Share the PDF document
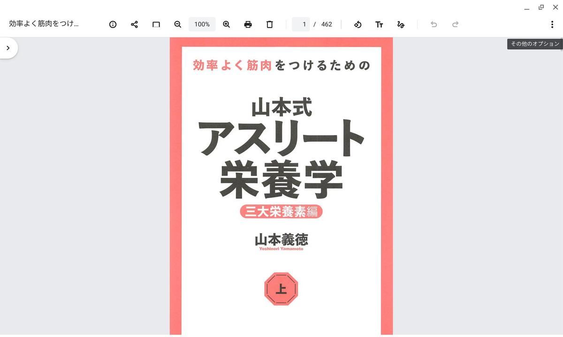 tap(134, 24)
